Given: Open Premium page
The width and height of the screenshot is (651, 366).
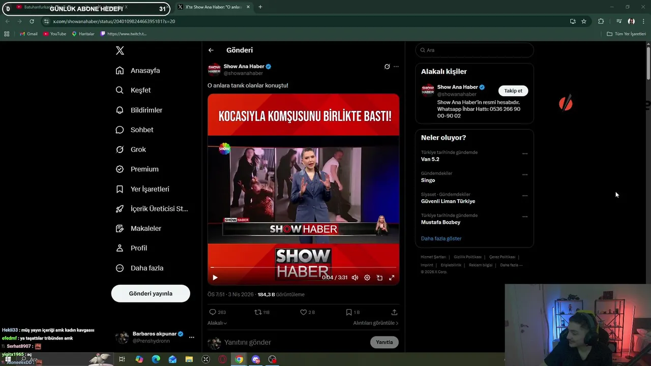Looking at the screenshot, I should click(137, 169).
